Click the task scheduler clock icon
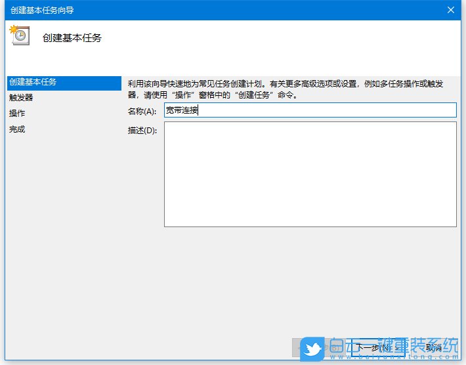 coord(20,35)
